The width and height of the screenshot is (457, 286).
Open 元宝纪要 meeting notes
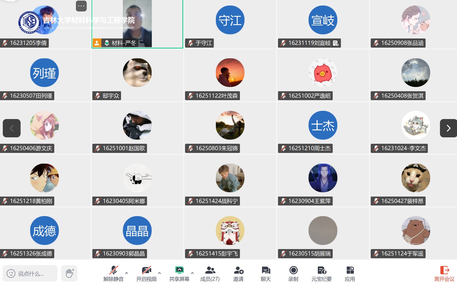[321, 273]
